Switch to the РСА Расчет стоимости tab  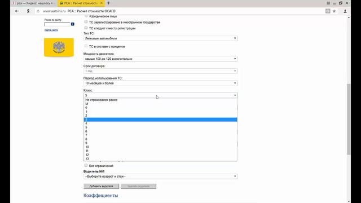(81, 3)
